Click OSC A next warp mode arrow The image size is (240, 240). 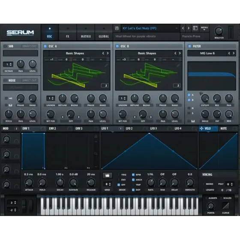click(x=79, y=117)
